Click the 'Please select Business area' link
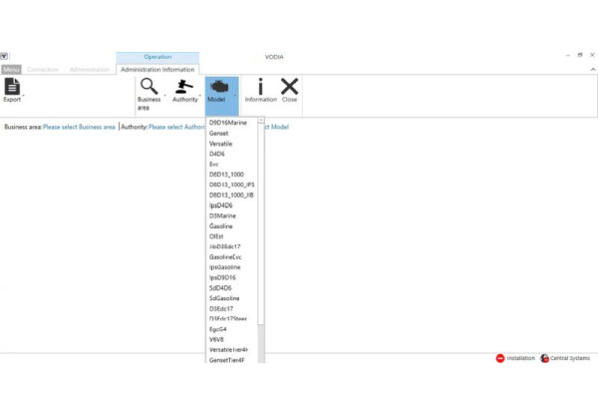Viewport: 598px width, 415px height. click(79, 128)
